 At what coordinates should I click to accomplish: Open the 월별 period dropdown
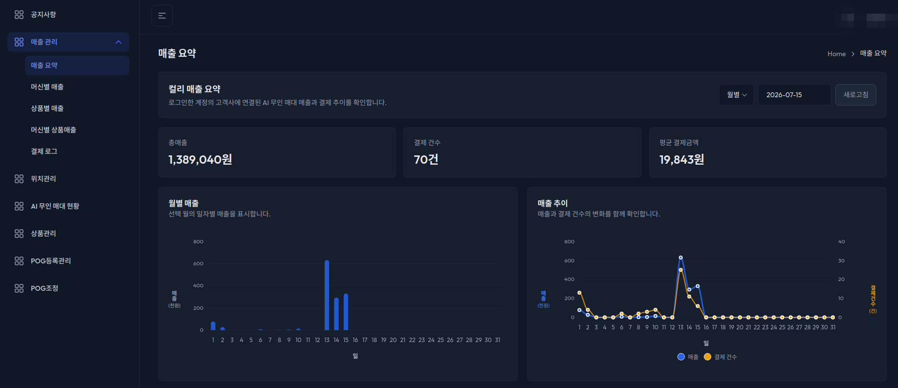click(x=736, y=95)
